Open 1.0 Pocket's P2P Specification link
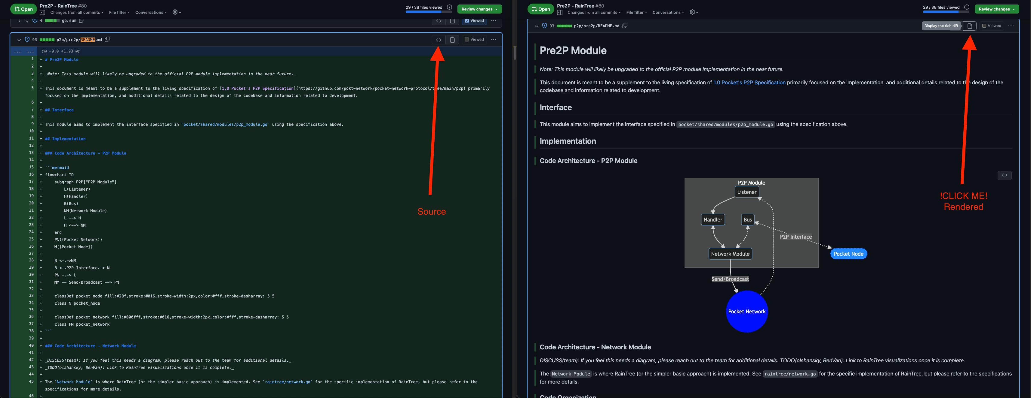Image resolution: width=1031 pixels, height=398 pixels. [749, 83]
